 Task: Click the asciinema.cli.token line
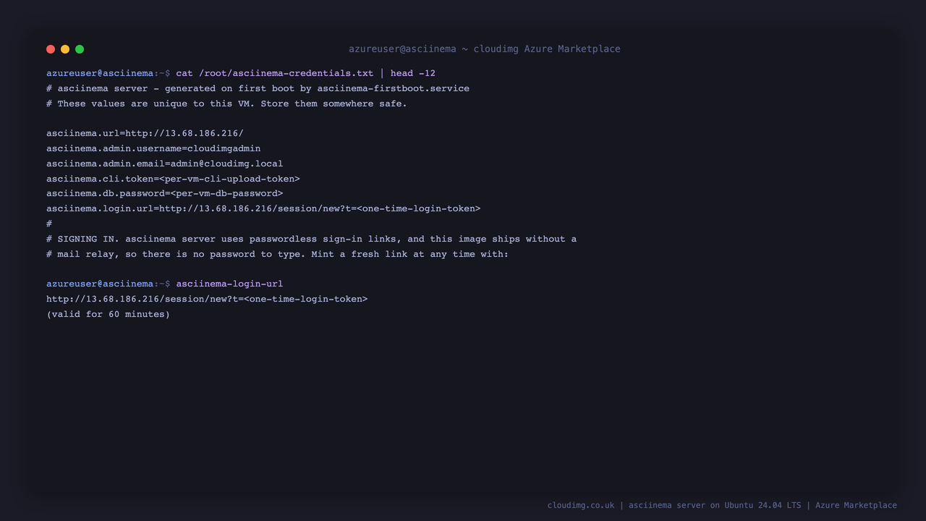pyautogui.click(x=173, y=179)
